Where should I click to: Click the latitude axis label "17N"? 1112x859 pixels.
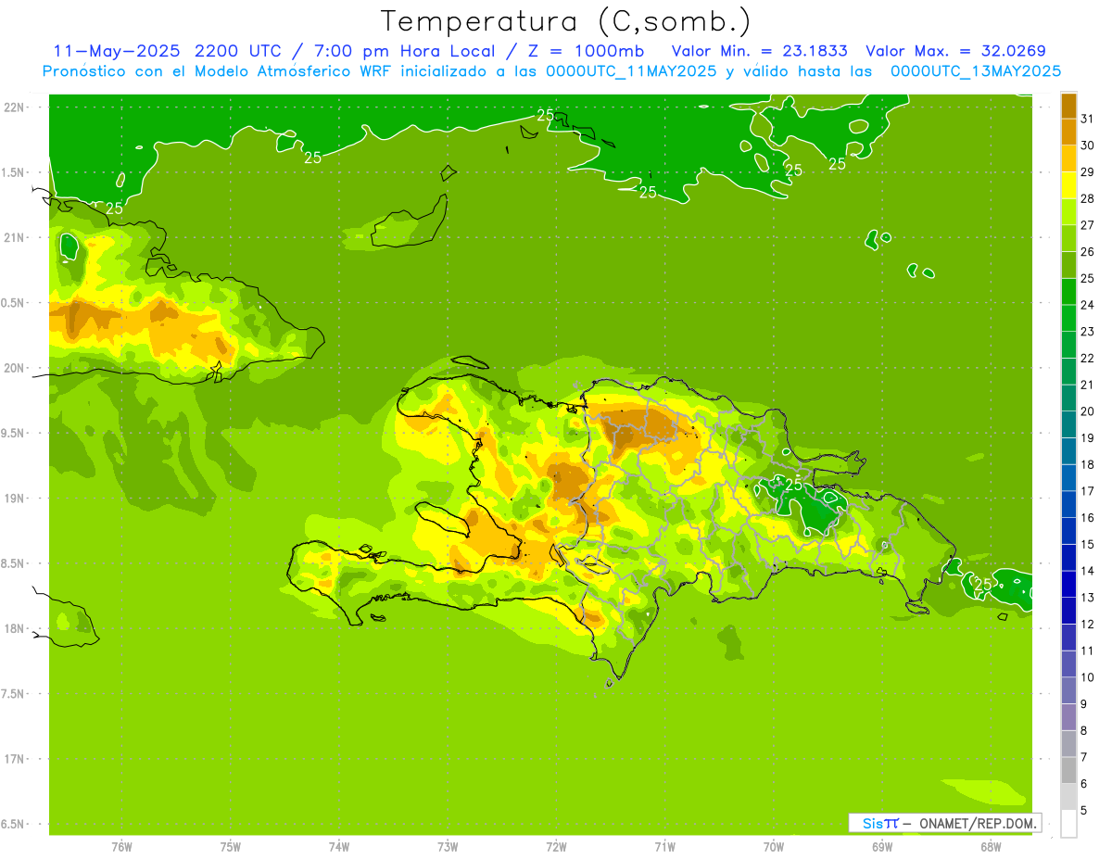(x=14, y=759)
